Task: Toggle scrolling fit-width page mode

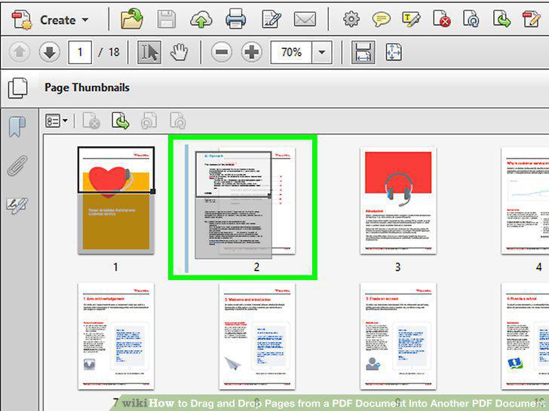Action: pyautogui.click(x=363, y=53)
